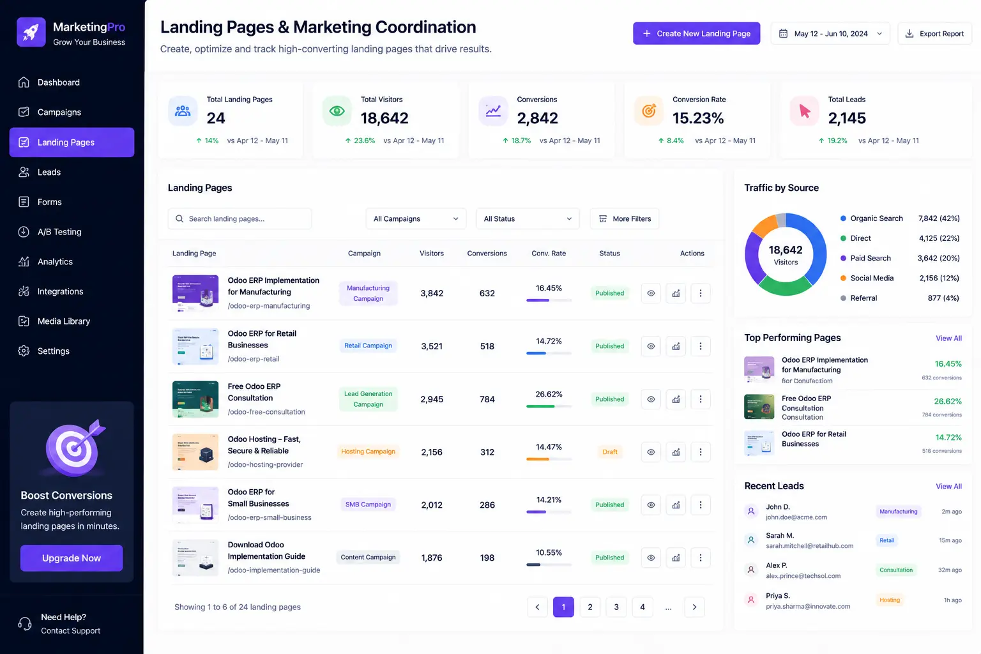Select Landing Pages in sidebar
The height and width of the screenshot is (654, 981).
[72, 142]
